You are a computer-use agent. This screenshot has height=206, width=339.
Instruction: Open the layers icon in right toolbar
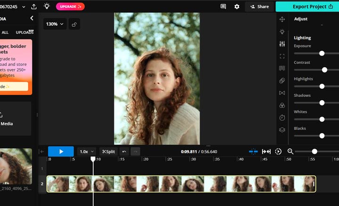point(282,130)
